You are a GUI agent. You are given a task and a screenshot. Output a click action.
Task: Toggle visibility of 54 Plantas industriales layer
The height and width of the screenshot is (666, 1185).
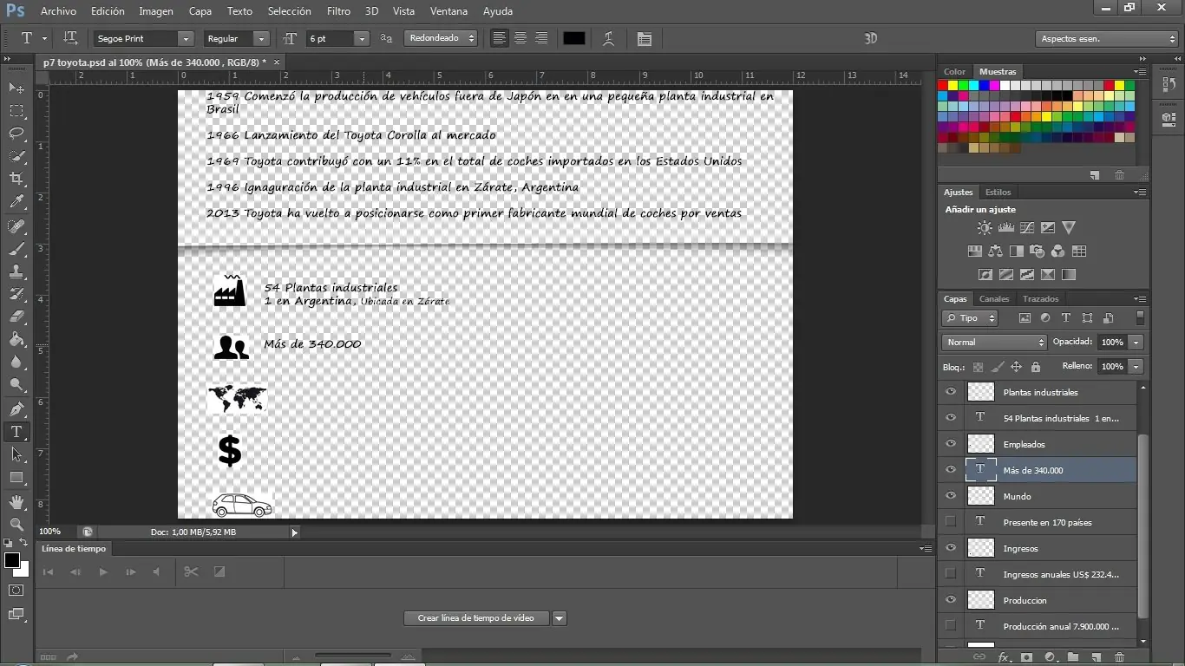tap(951, 418)
